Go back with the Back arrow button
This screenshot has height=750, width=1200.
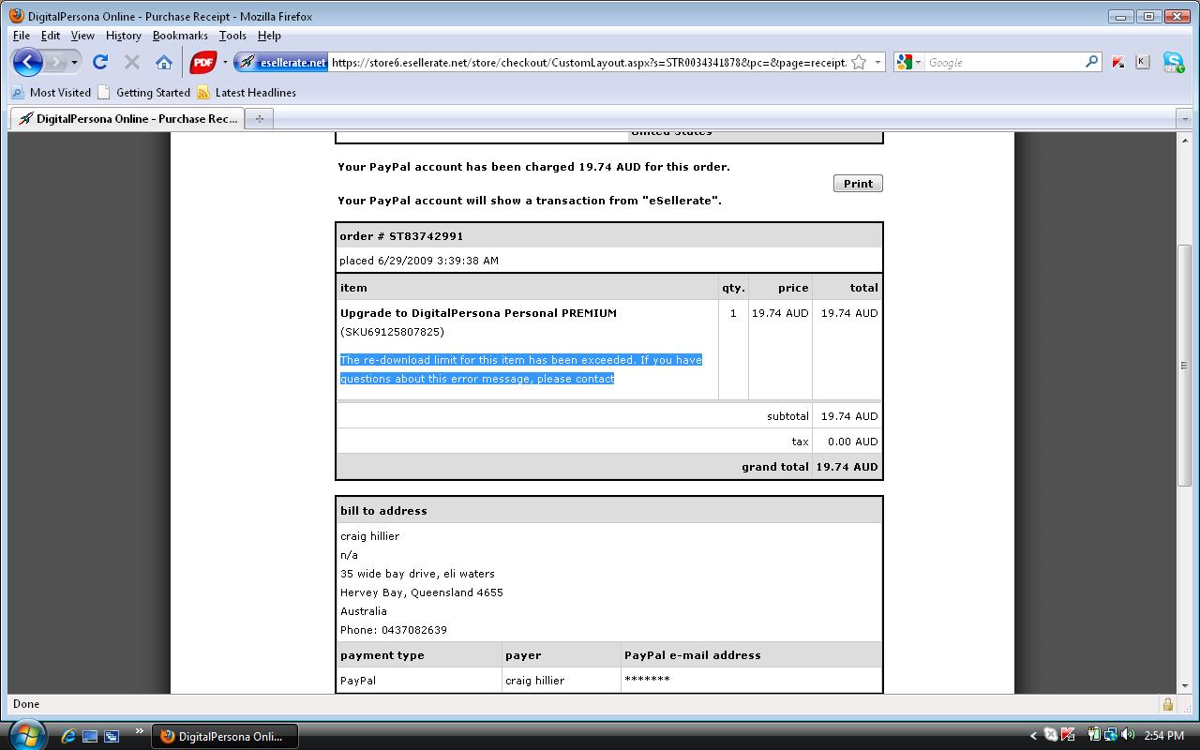pyautogui.click(x=28, y=62)
